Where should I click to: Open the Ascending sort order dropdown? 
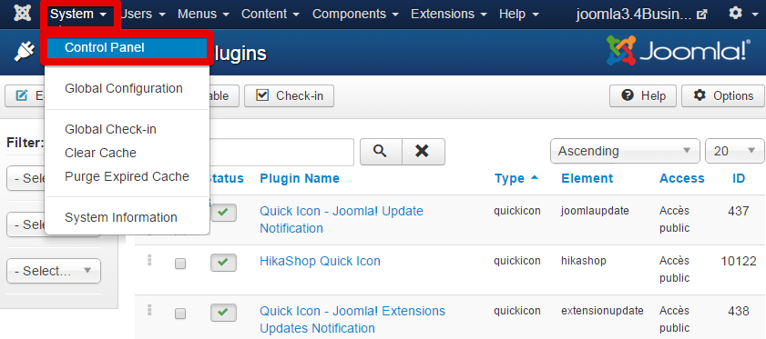(x=625, y=151)
